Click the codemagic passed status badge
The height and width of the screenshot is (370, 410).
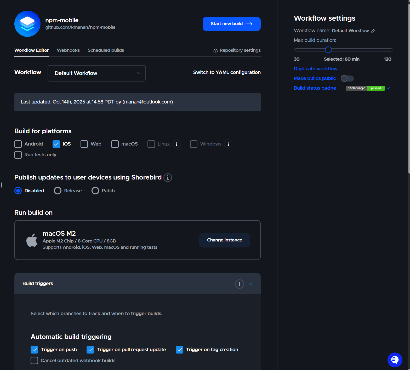[x=365, y=88]
